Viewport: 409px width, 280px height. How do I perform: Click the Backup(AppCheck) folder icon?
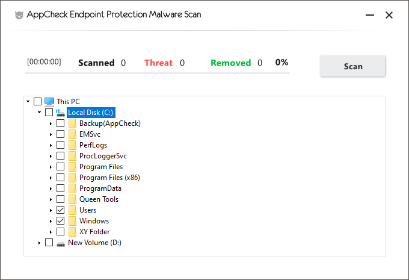point(72,123)
